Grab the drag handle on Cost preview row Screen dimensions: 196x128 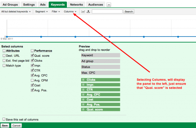tap(83, 100)
